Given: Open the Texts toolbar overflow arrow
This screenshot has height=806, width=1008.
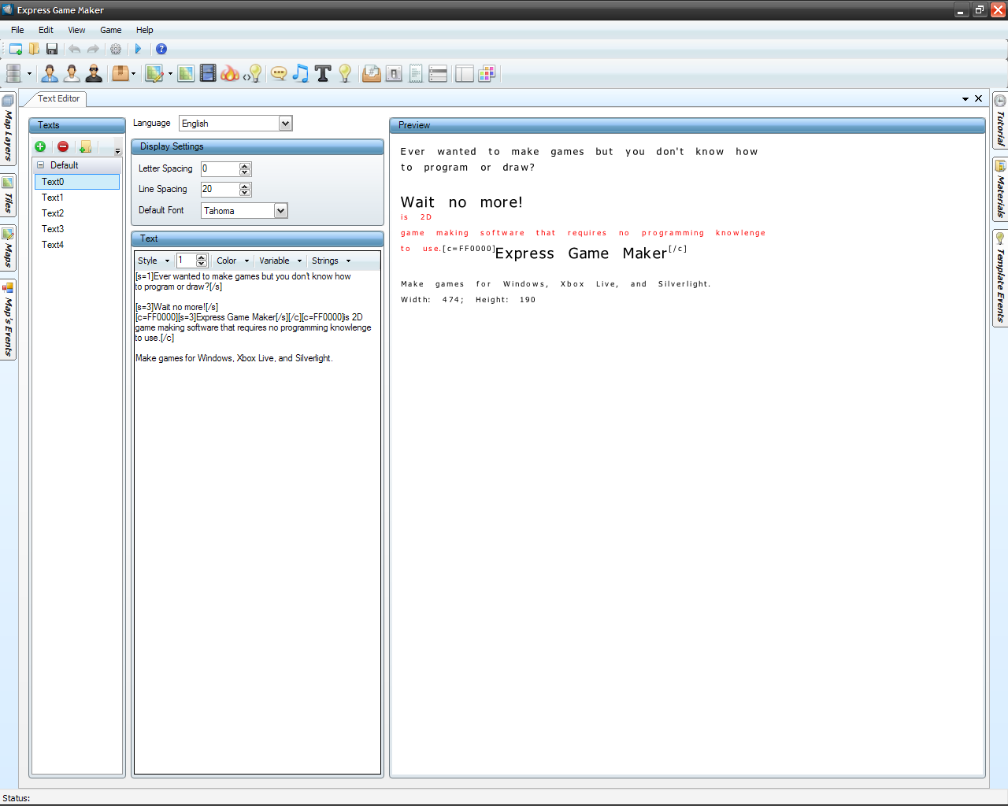Looking at the screenshot, I should [x=117, y=150].
